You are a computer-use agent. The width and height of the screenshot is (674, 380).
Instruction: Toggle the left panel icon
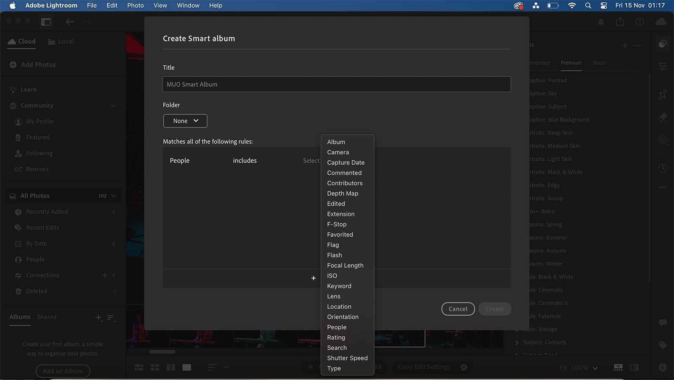(46, 22)
